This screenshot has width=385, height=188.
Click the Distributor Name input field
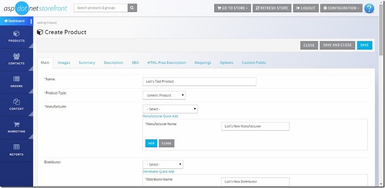255,181
